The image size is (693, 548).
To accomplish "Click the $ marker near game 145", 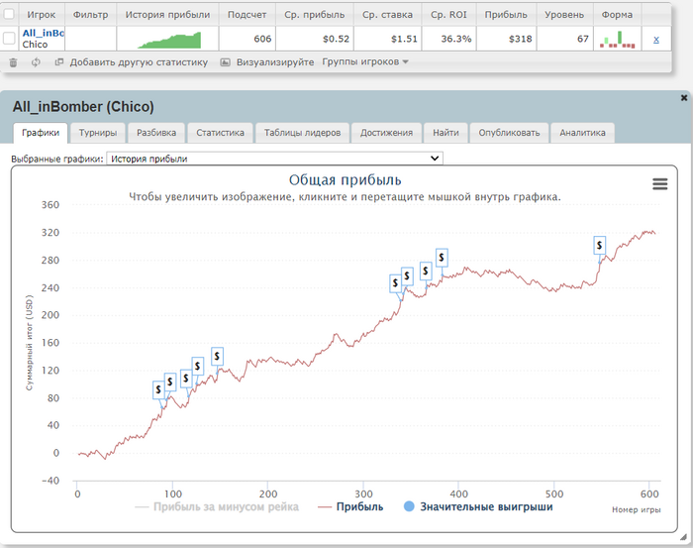I will 217,356.
